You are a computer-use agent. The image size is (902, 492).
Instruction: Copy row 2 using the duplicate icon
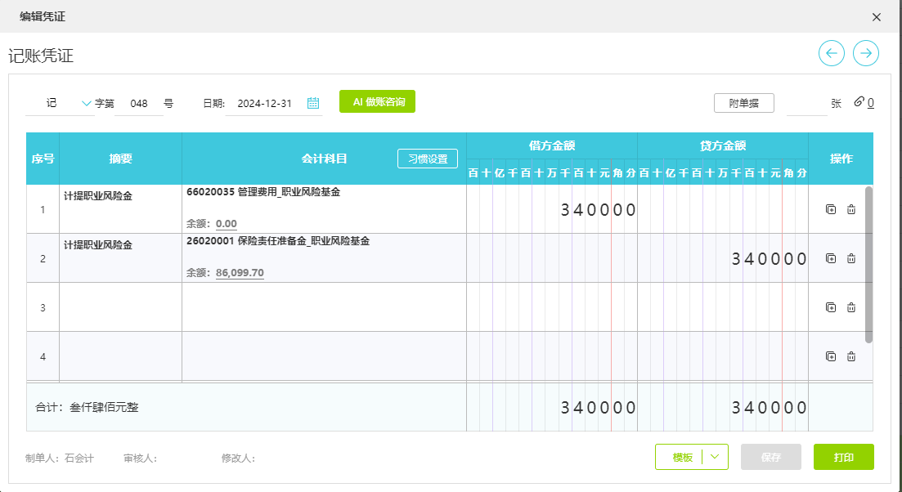[831, 258]
